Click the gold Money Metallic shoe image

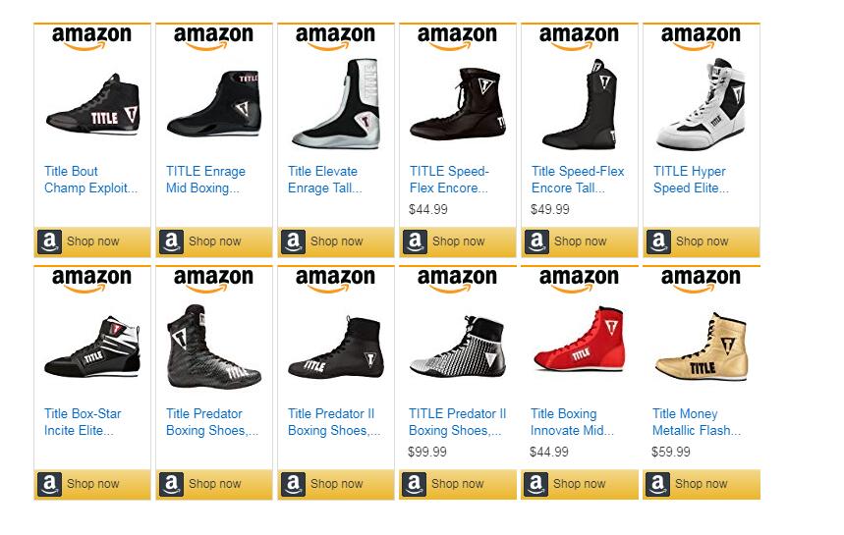coord(701,347)
